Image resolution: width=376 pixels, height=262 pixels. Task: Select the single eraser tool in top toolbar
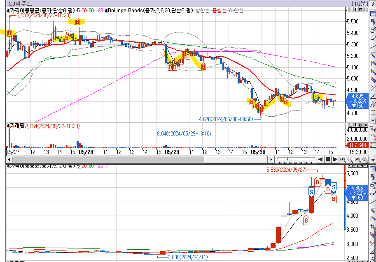click(373, 38)
